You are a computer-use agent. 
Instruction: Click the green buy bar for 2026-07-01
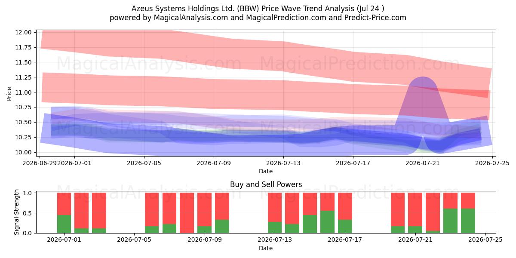[x=64, y=224]
